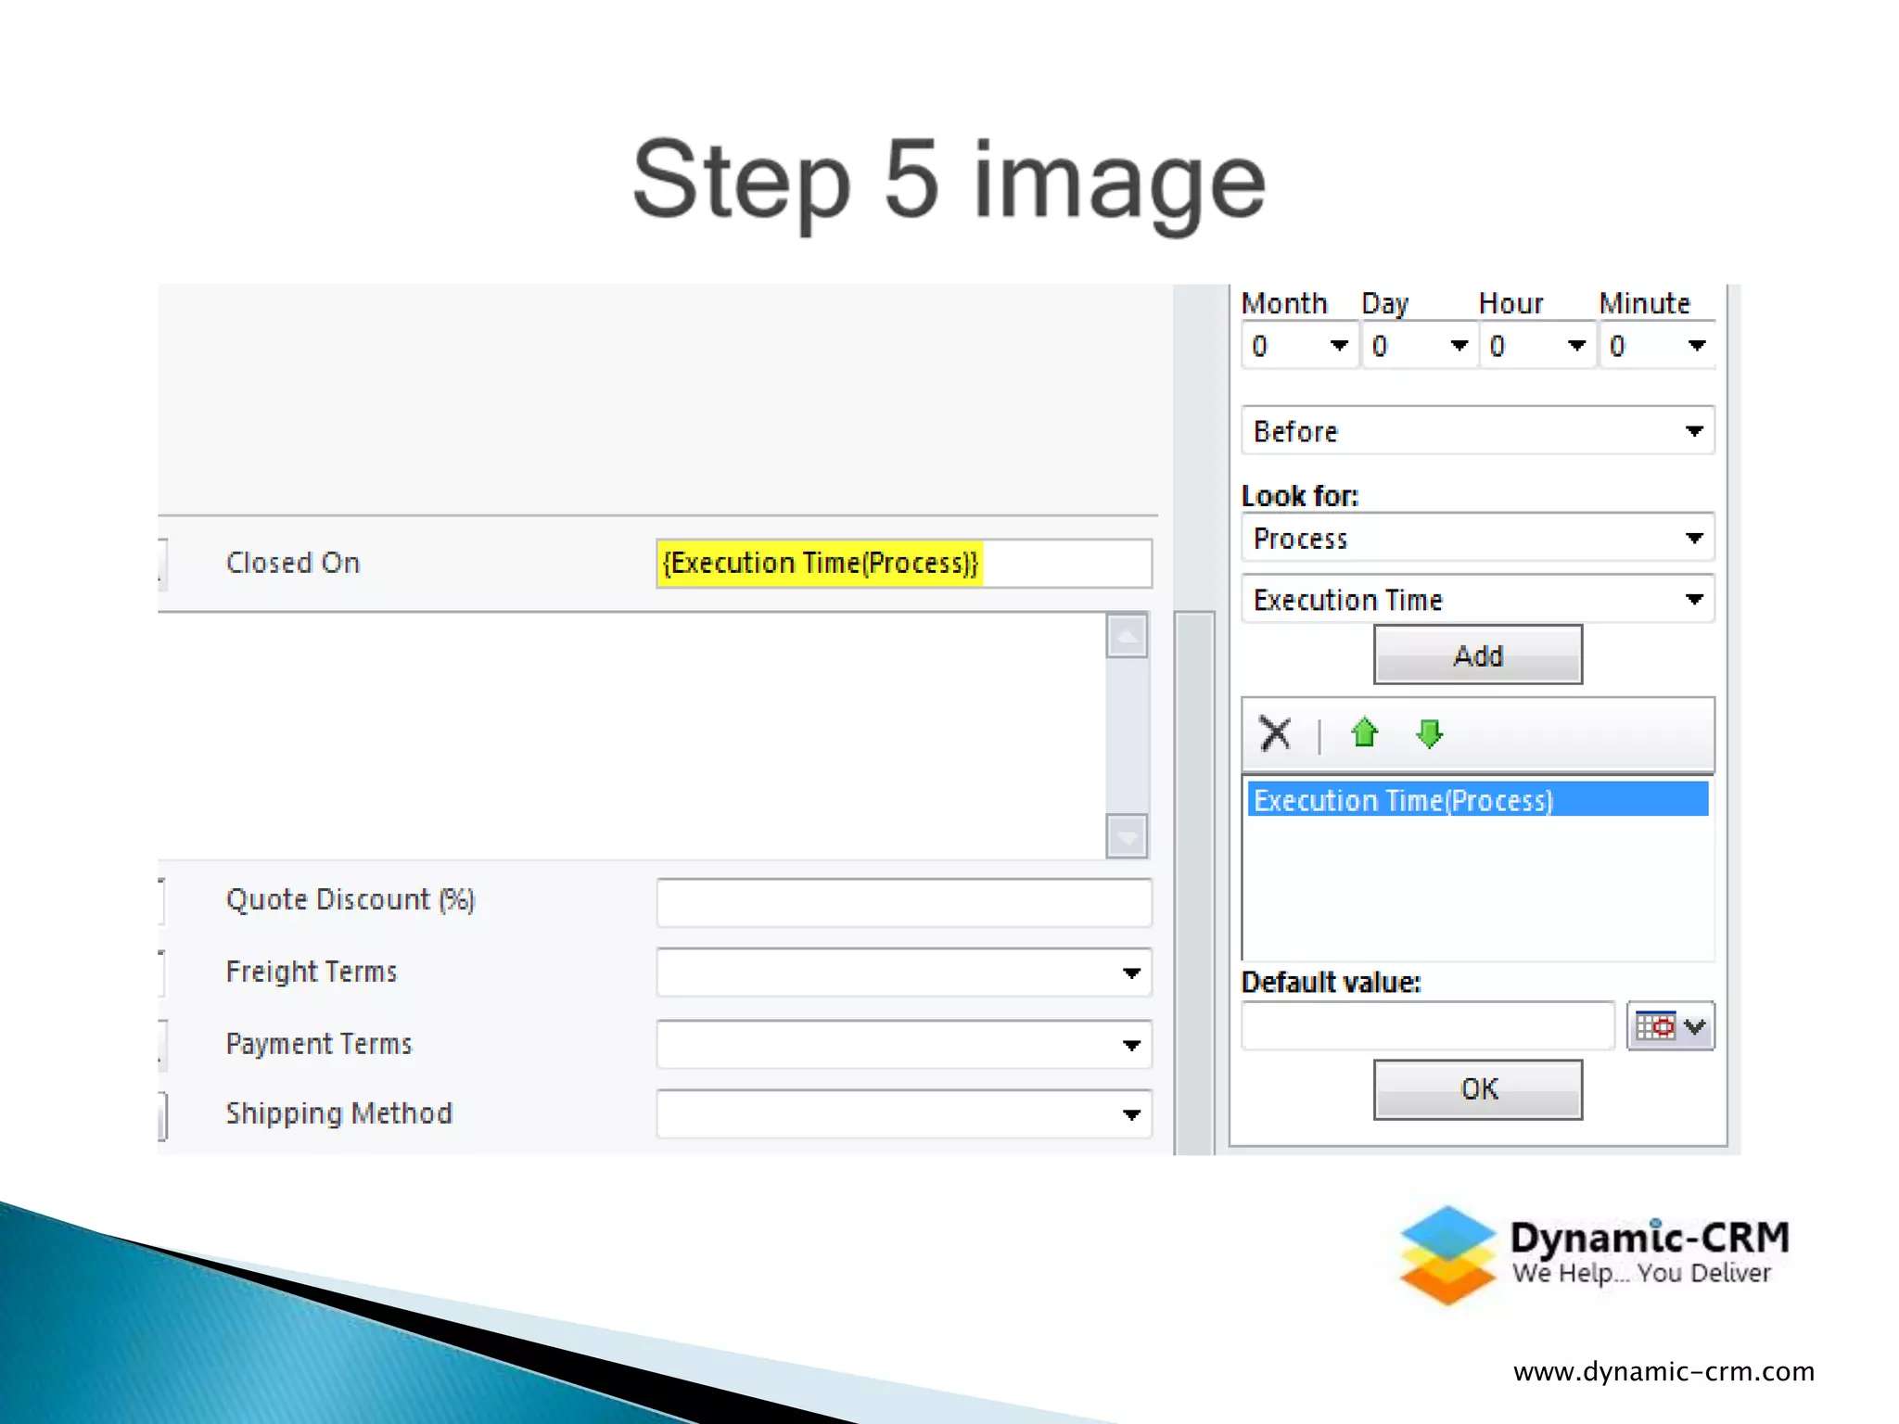Click the delete X icon above list
The height and width of the screenshot is (1424, 1899).
[1275, 733]
